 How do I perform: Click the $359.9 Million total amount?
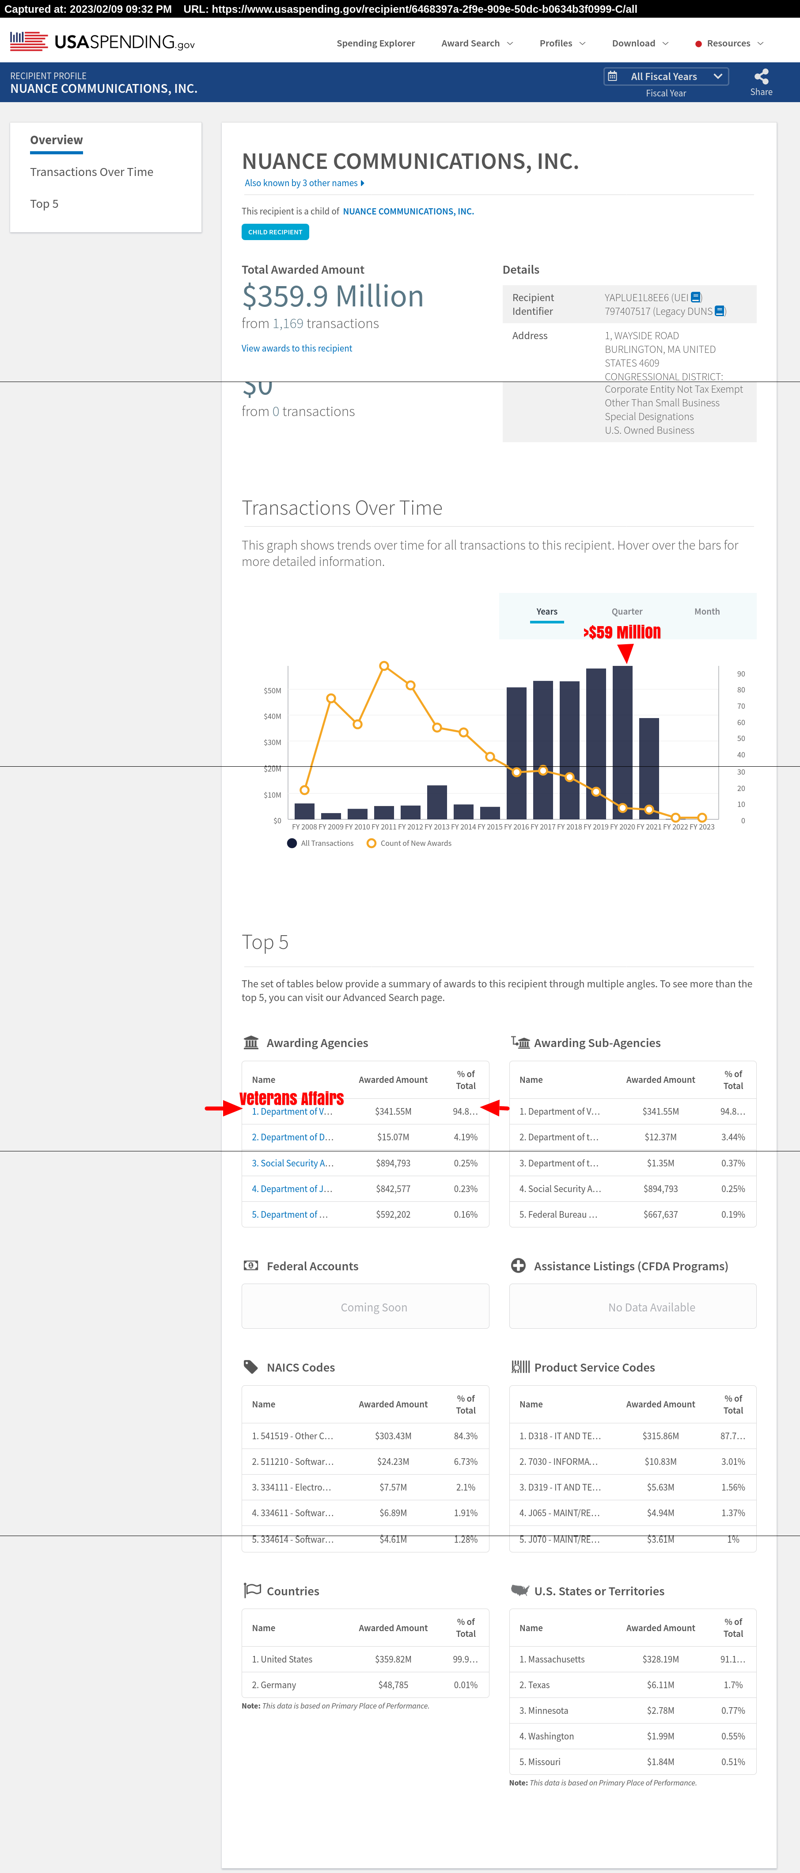pos(332,296)
